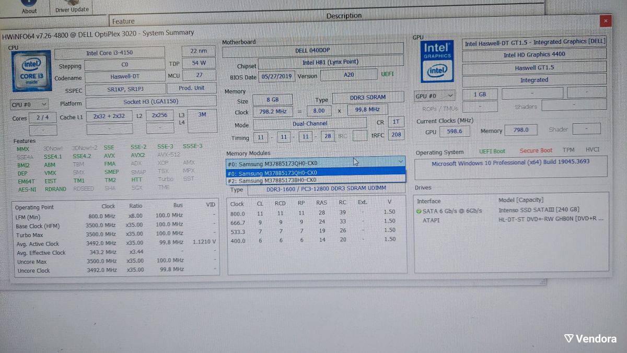
Task: Collapse the Memory Modules dropdown arrow
Action: [x=400, y=162]
